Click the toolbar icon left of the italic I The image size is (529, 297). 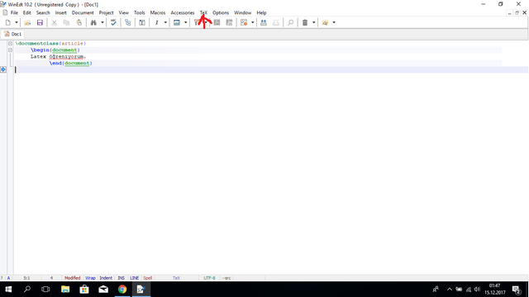tap(142, 22)
